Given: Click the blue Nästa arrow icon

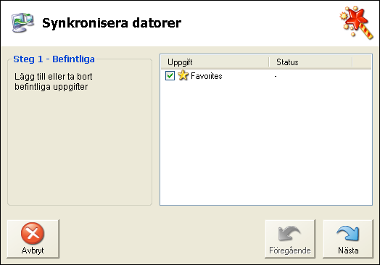Looking at the screenshot, I should 348,233.
